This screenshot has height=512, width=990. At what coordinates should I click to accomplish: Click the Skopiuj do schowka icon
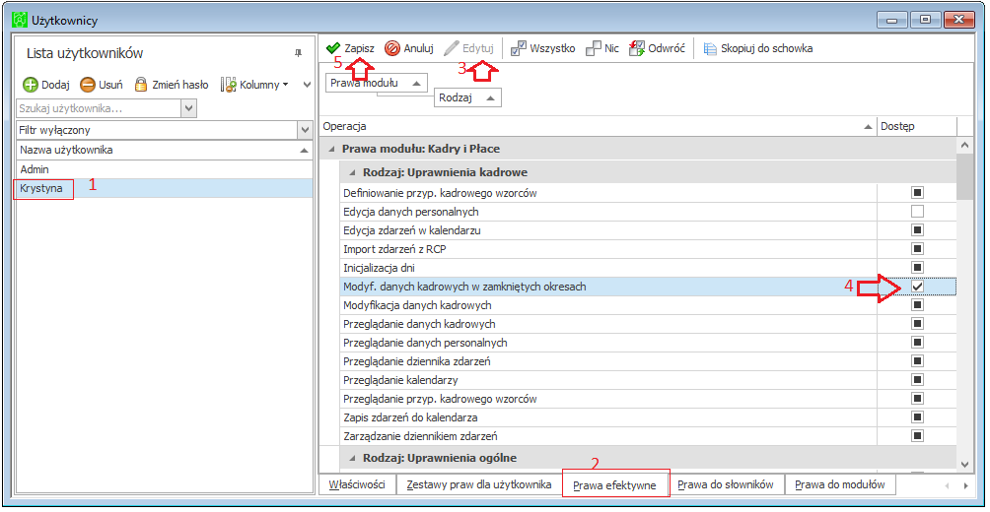pos(710,48)
